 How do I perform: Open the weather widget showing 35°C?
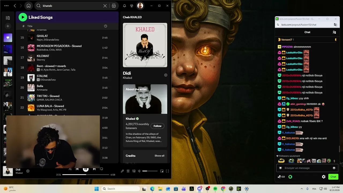tap(10, 188)
